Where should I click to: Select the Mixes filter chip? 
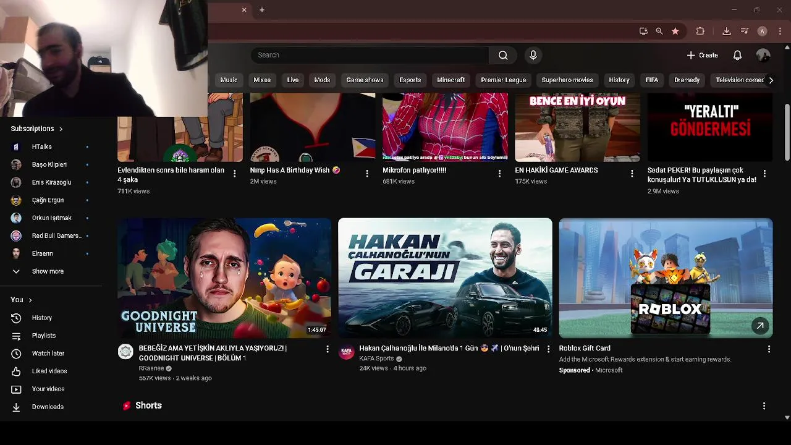click(x=262, y=80)
